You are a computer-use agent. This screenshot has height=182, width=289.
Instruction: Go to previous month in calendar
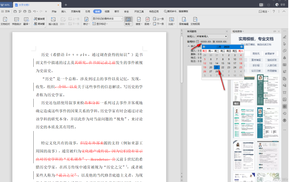(203, 46)
